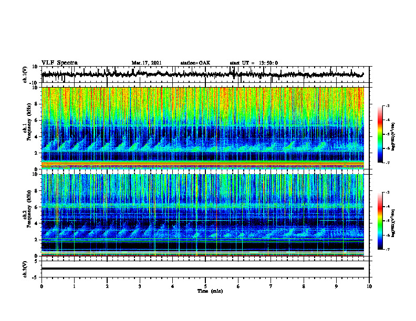Click the ch.2 spectrogram panel

pyautogui.click(x=203, y=215)
